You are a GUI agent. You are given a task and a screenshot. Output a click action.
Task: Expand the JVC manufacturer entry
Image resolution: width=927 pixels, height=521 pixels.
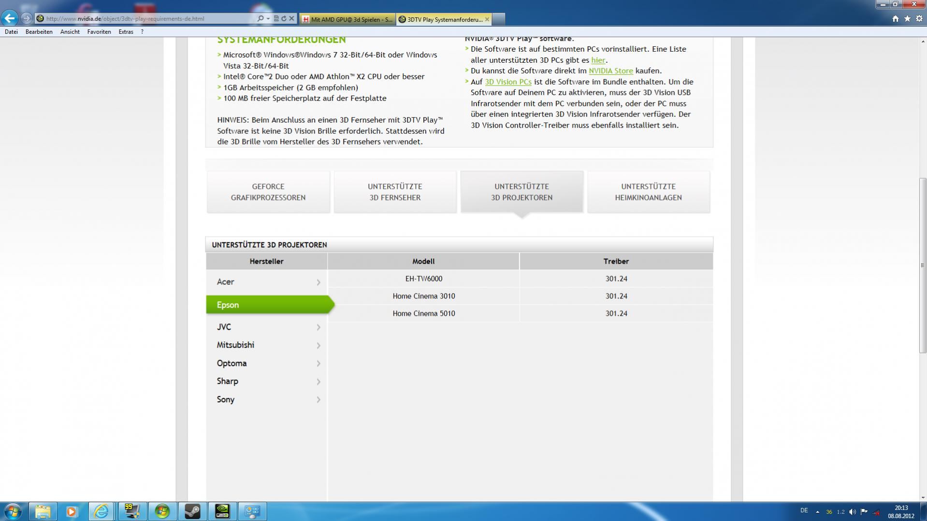click(x=266, y=327)
